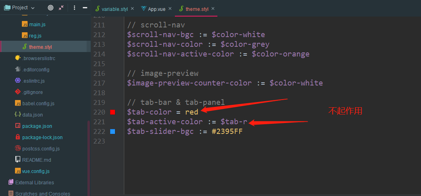The height and width of the screenshot is (196, 421).
Task: Open Project panel options (three dots)
Action: tap(74, 8)
